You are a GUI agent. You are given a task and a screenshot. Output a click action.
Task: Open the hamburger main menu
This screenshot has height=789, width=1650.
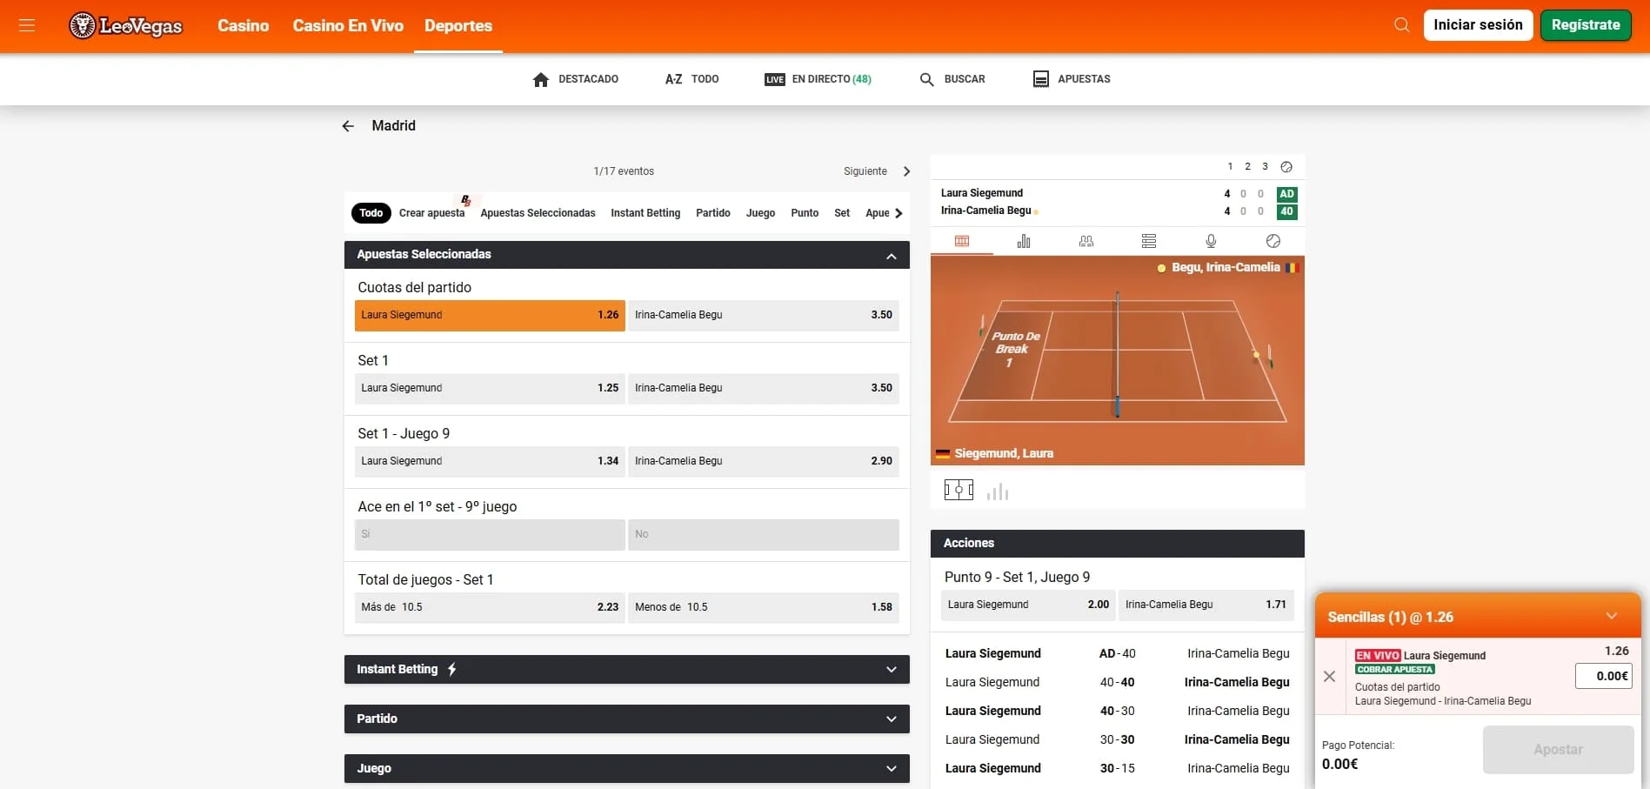click(27, 25)
